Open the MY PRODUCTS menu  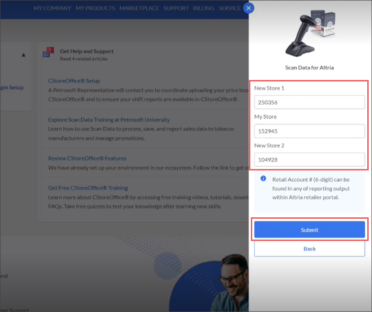tap(95, 8)
